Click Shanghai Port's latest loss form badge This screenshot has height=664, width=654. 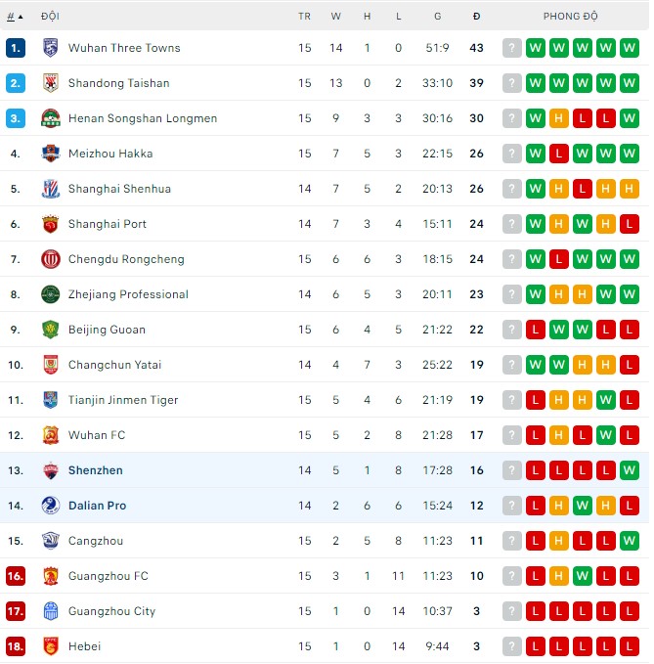tap(629, 224)
